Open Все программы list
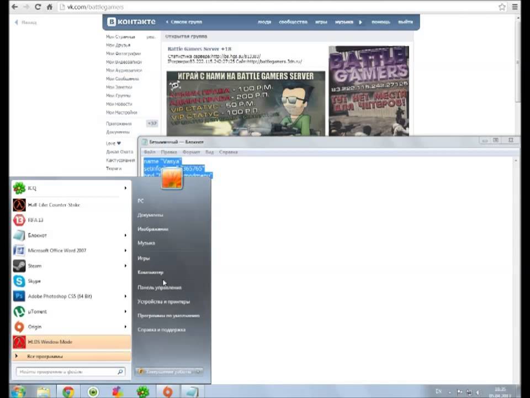 pyautogui.click(x=71, y=357)
